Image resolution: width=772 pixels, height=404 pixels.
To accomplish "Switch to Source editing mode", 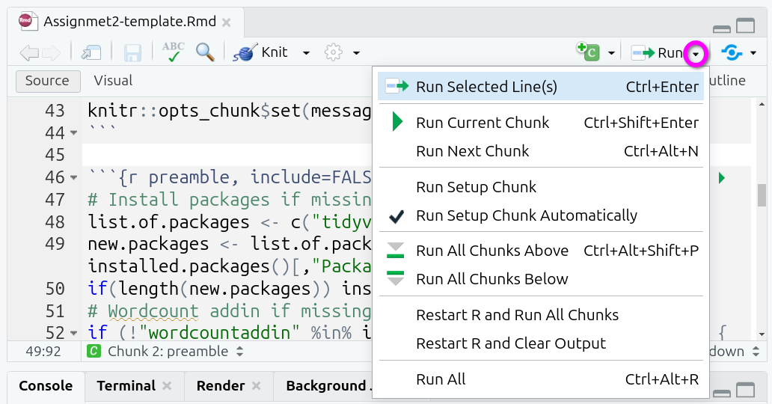I will point(48,81).
